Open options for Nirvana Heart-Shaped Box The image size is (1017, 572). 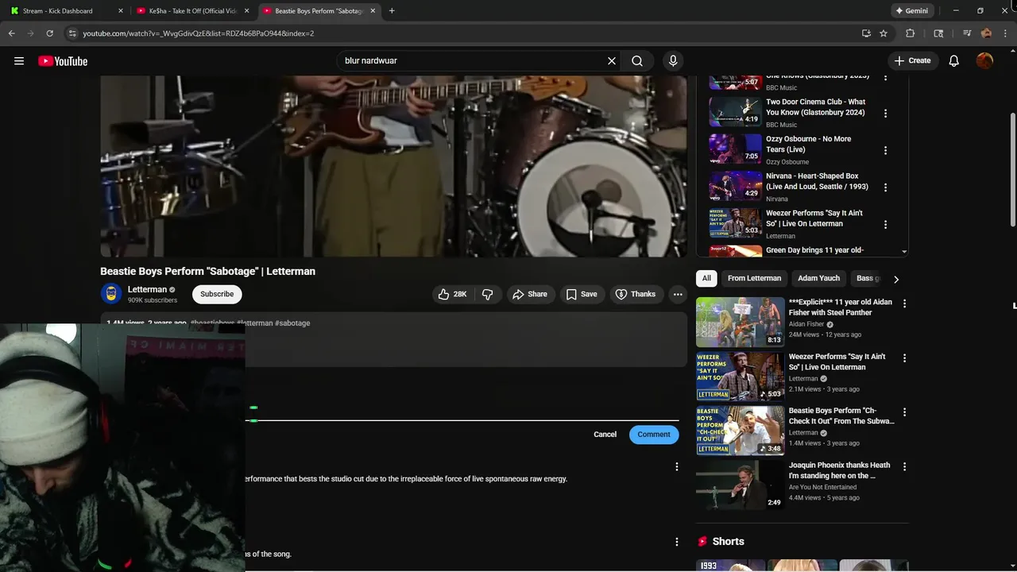point(885,187)
